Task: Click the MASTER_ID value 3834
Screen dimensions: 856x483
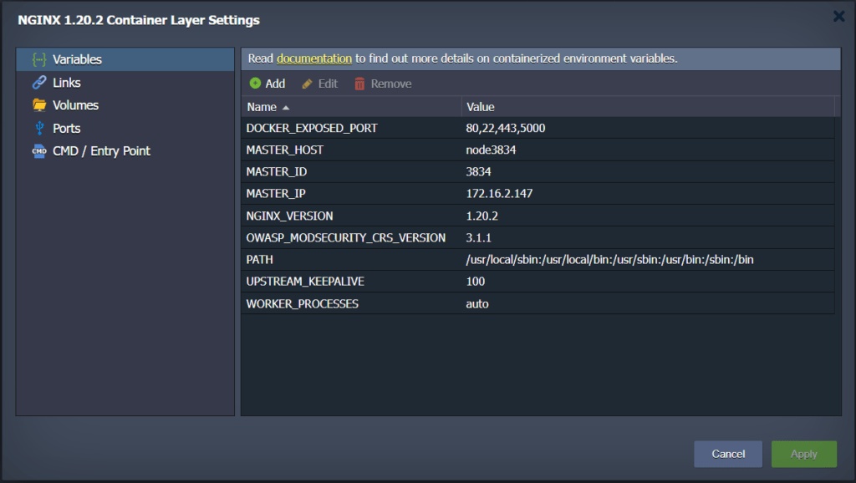Action: 478,172
